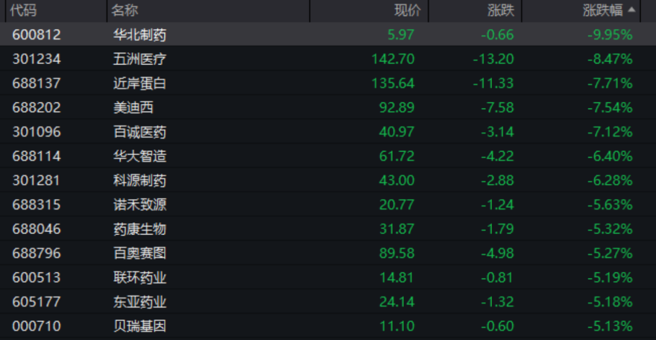Screen dimensions: 656x340
Task: Click the price 89.58
Action: click(x=396, y=253)
